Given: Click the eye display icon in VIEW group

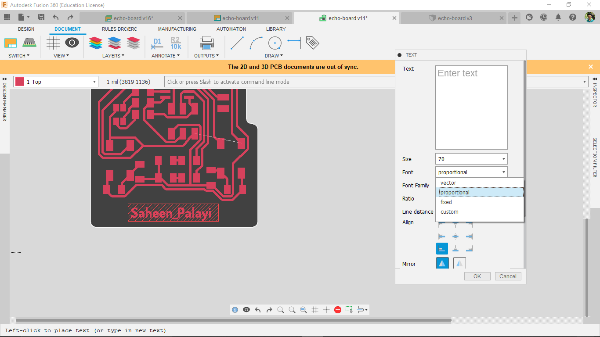Looking at the screenshot, I should click(x=72, y=43).
